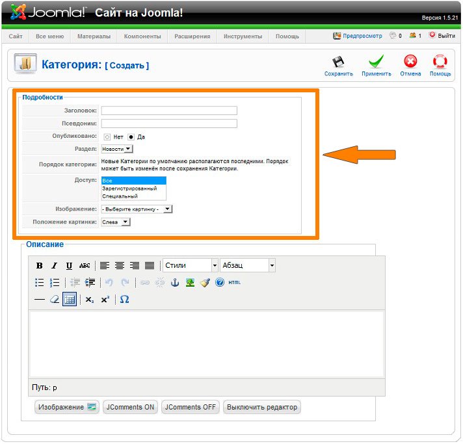Open the Стили styles dropdown in editor

tap(190, 265)
